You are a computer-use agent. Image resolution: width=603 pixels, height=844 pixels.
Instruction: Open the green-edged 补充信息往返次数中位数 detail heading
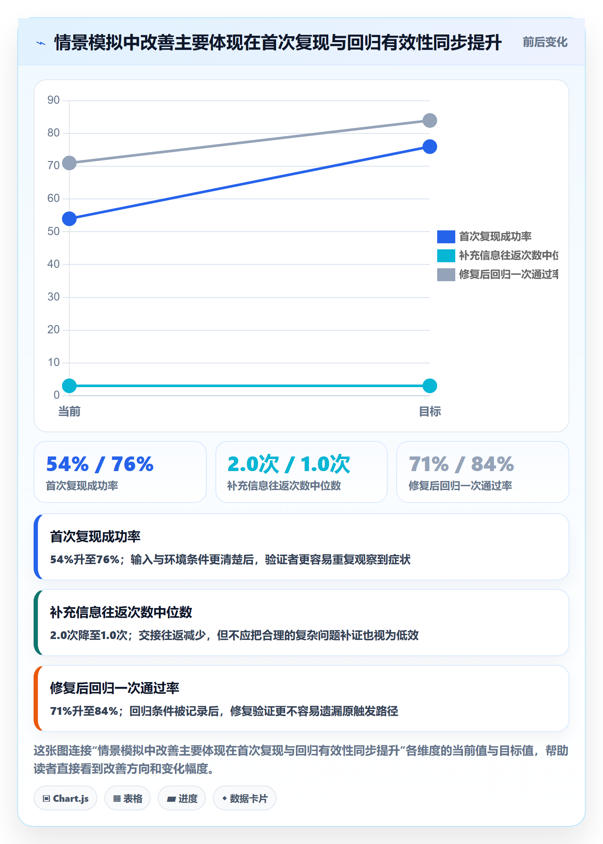click(x=121, y=612)
